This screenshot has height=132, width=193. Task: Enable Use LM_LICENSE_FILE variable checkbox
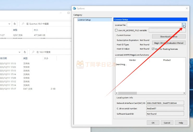click(116, 30)
